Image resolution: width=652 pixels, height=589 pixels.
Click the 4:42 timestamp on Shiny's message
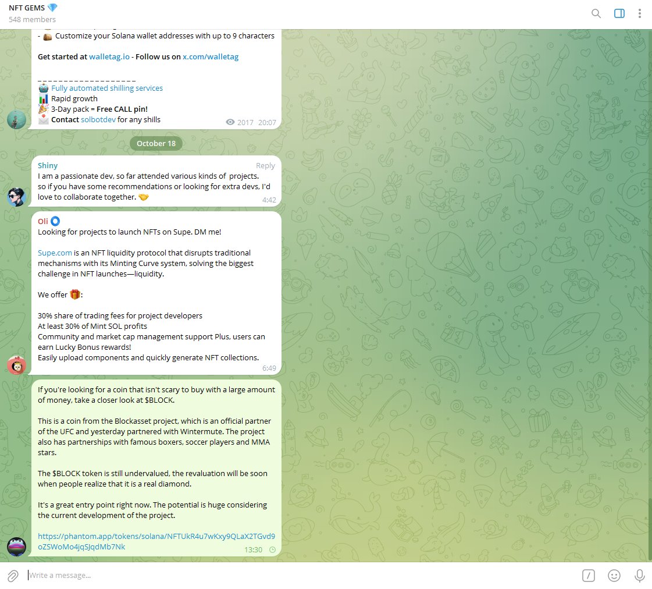[269, 200]
